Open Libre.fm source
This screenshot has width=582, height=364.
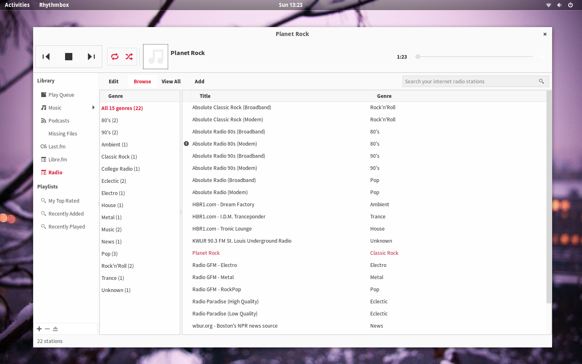tap(58, 159)
